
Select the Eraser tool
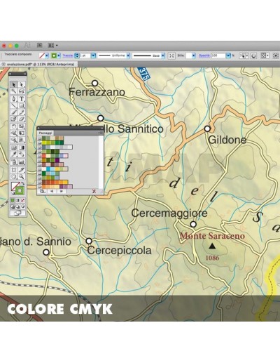[22, 119]
